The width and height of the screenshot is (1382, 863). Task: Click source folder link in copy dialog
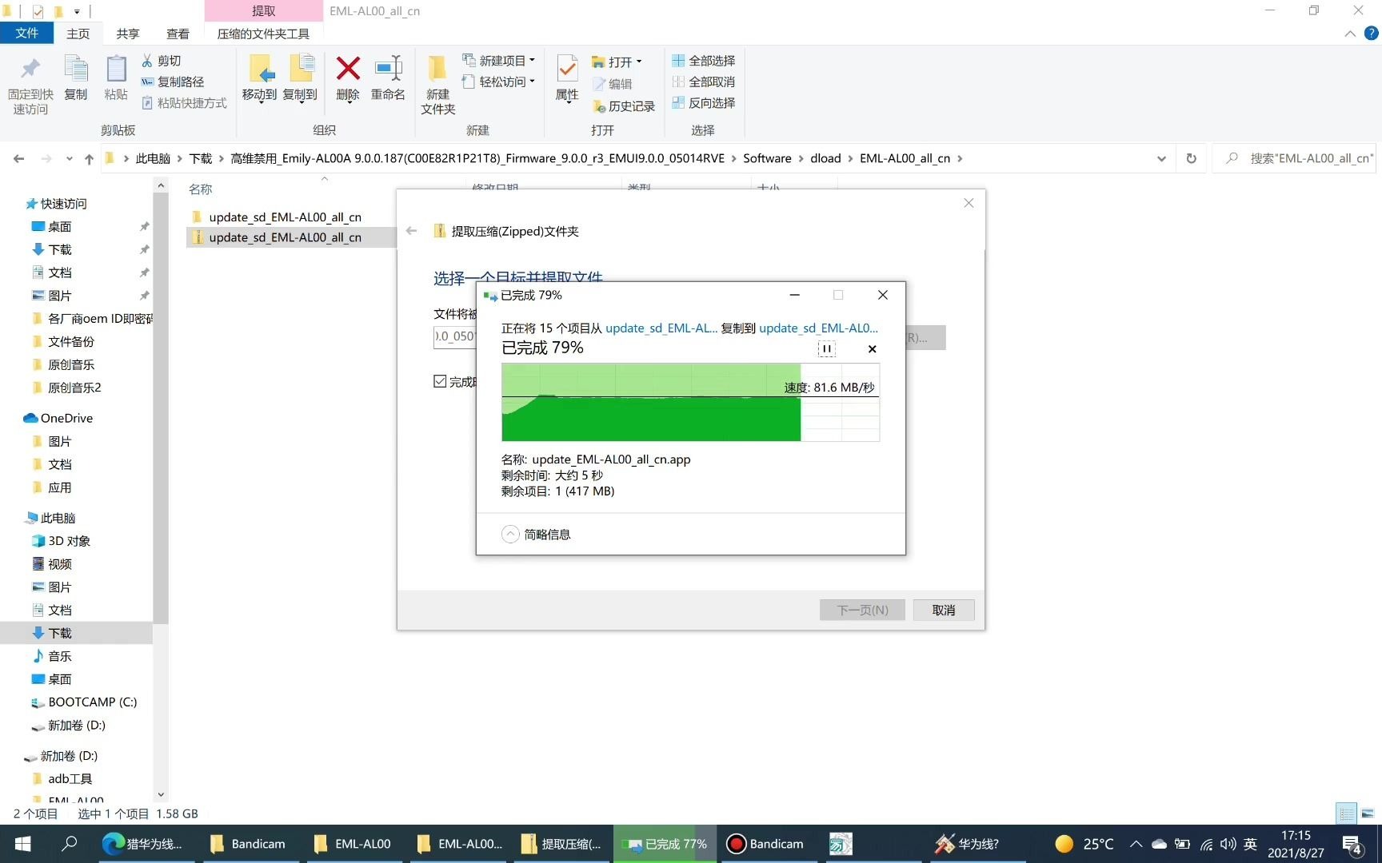point(661,328)
